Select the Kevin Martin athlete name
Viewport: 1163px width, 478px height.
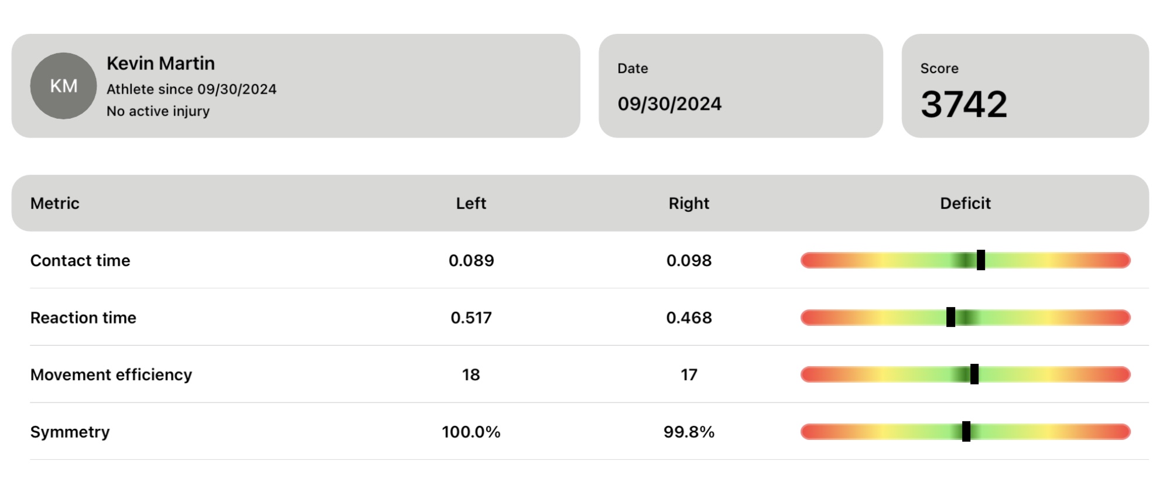pos(160,63)
